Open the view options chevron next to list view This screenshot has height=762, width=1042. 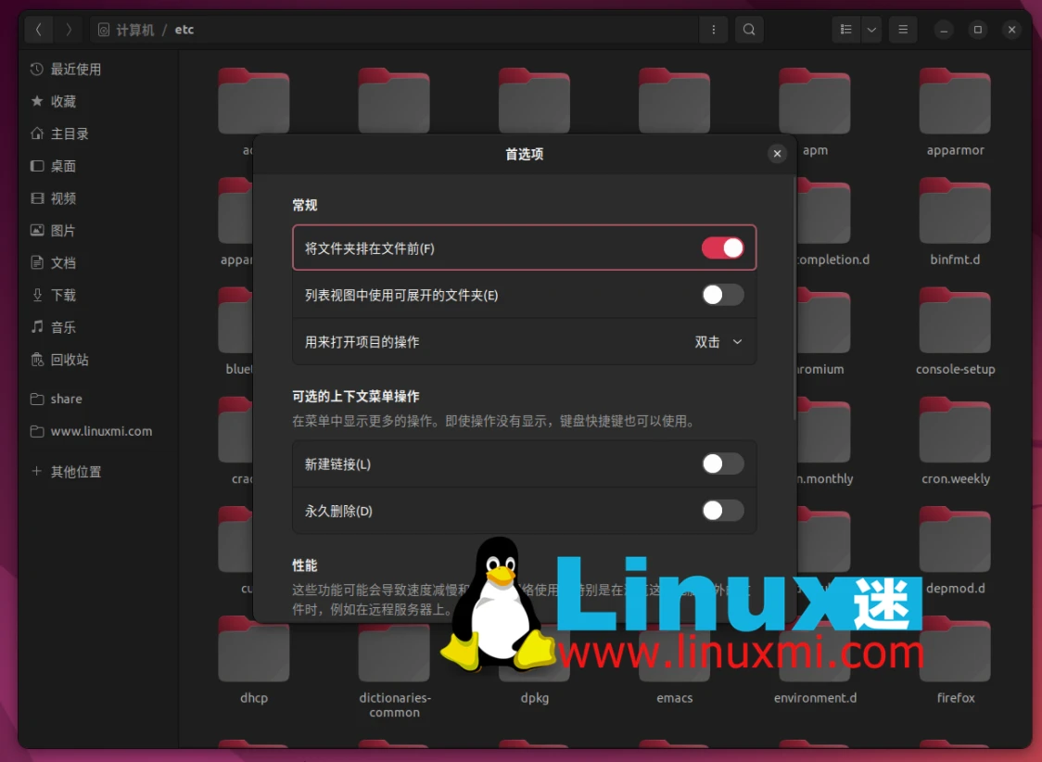pyautogui.click(x=870, y=29)
